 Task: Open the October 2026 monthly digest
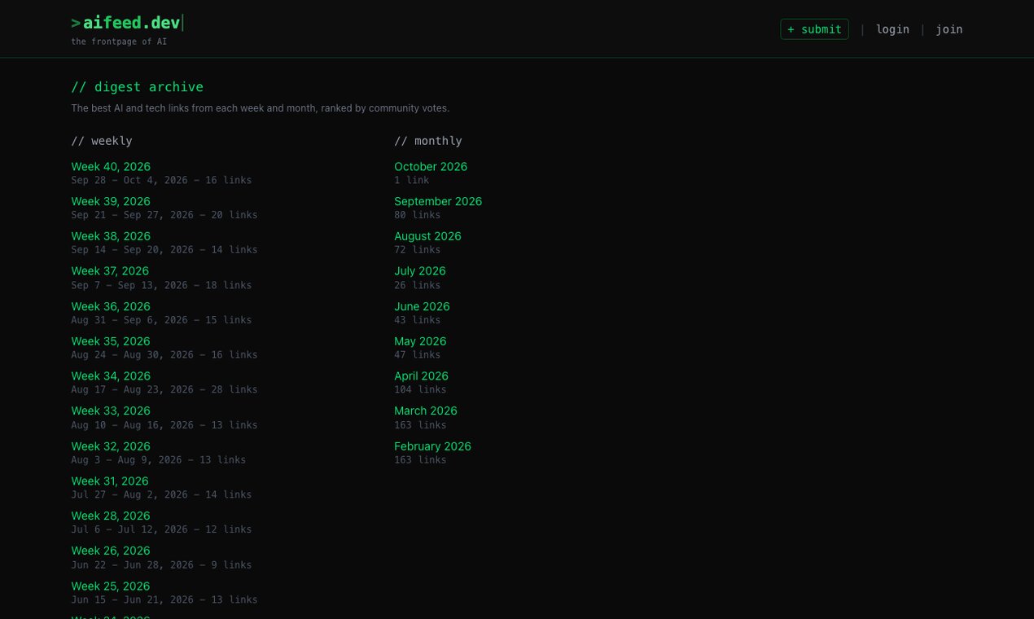coord(431,167)
